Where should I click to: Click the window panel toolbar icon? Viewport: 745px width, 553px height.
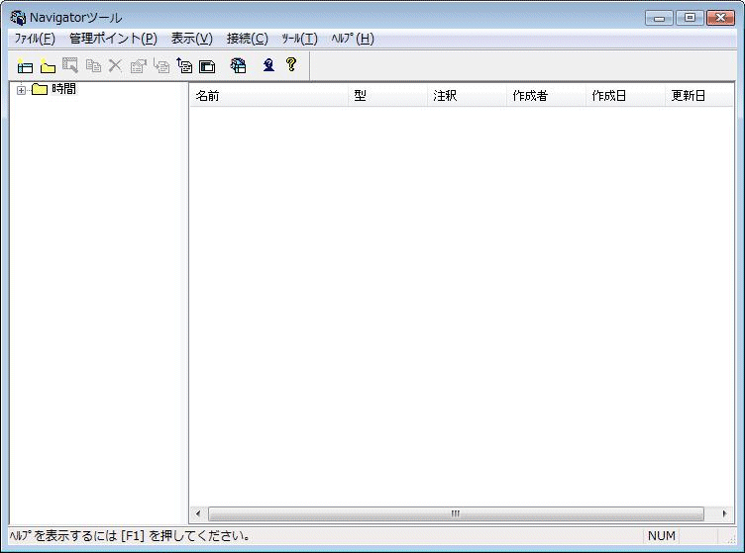coord(207,66)
